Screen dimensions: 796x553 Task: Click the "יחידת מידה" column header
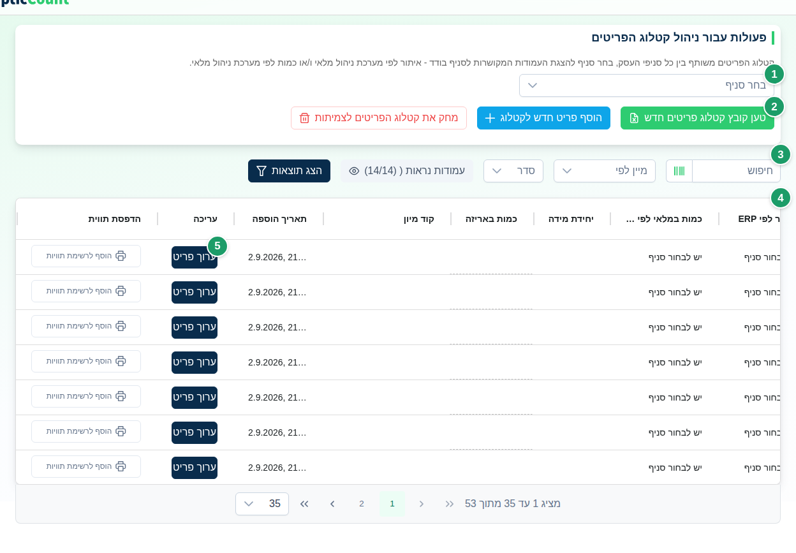click(x=571, y=219)
